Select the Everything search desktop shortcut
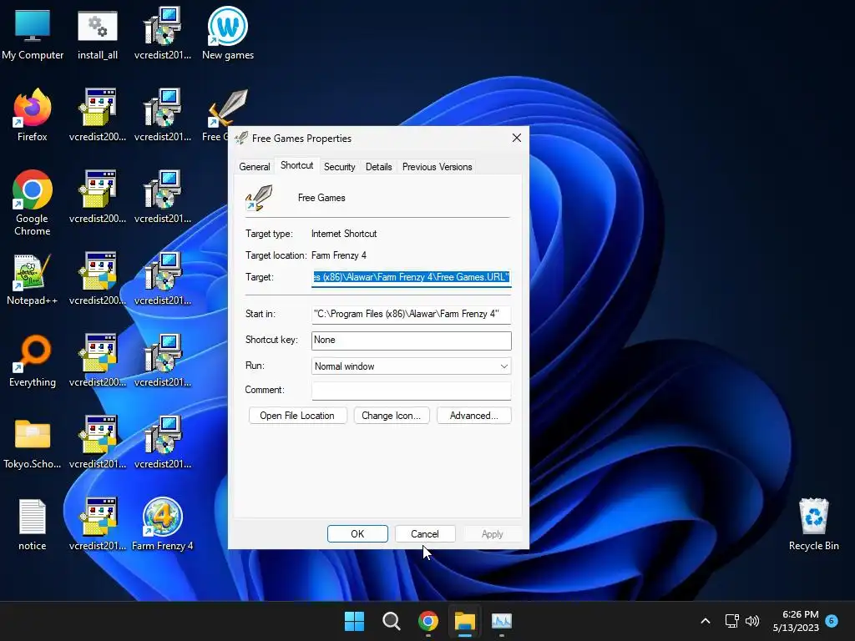 (x=33, y=361)
